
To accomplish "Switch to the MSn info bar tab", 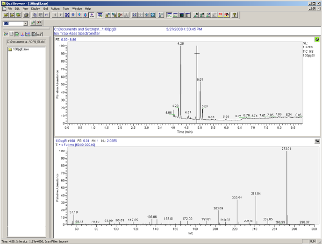I will pyautogui.click(x=40, y=34).
